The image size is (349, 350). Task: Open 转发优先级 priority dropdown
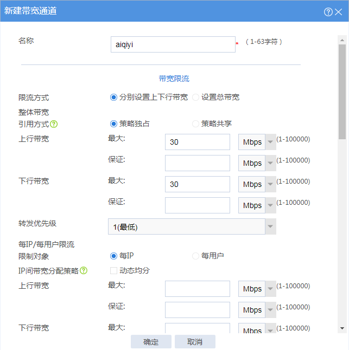tap(270, 226)
